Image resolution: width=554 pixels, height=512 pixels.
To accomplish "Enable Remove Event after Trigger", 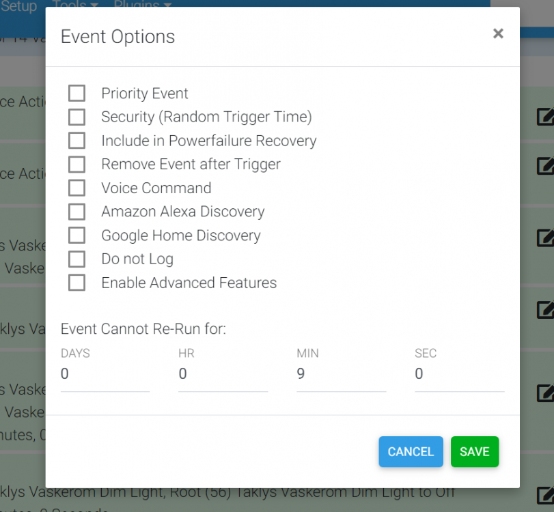I will [77, 165].
